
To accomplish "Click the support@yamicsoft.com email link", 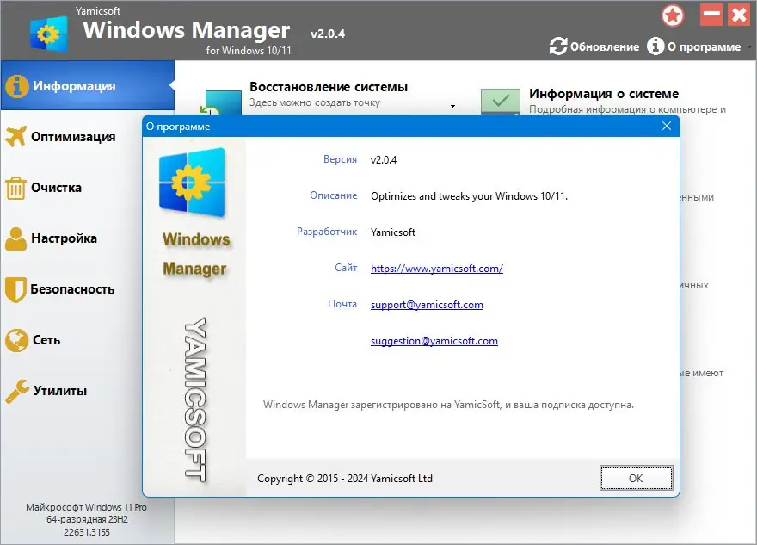I will coord(427,305).
